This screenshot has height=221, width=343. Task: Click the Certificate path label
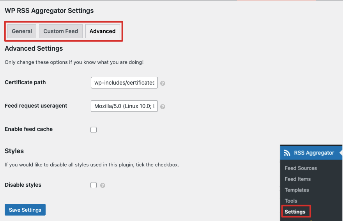point(25,82)
